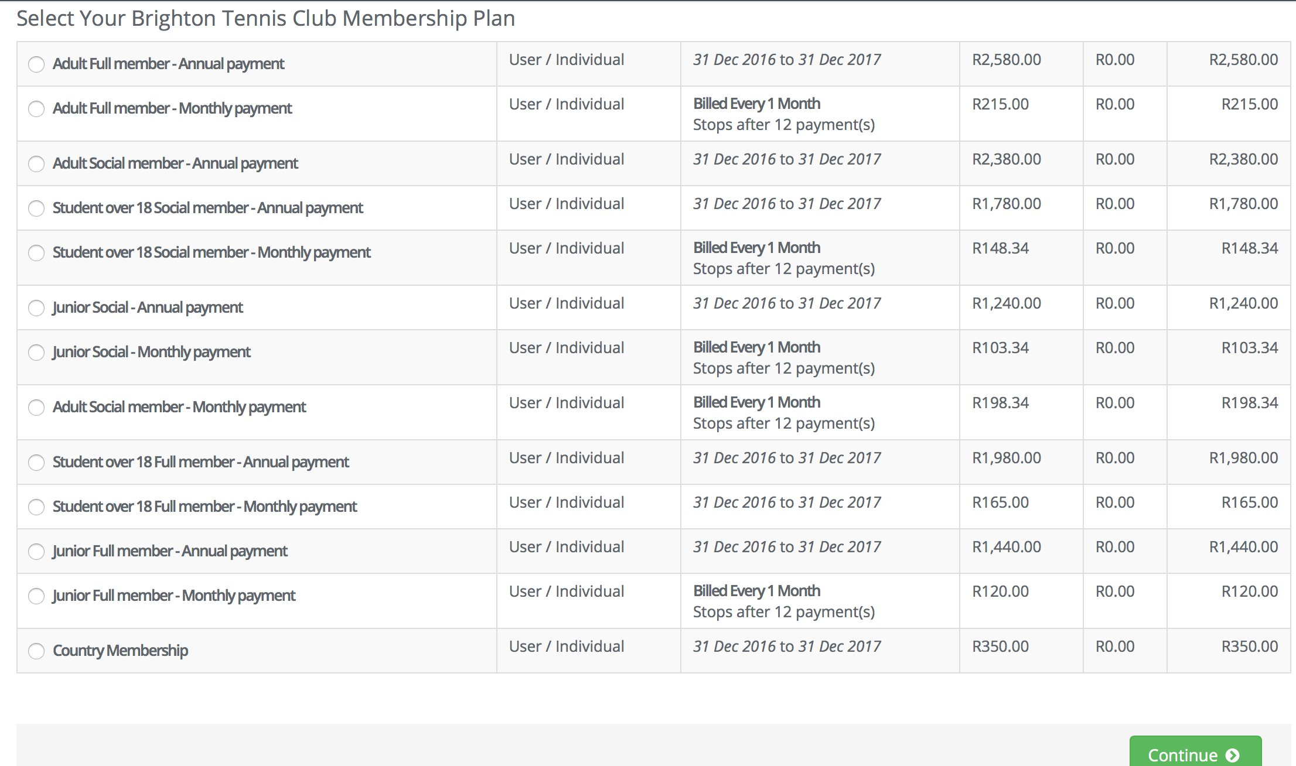Choose Adult Full member Monthly payment option
This screenshot has height=766, width=1296.
(x=36, y=108)
